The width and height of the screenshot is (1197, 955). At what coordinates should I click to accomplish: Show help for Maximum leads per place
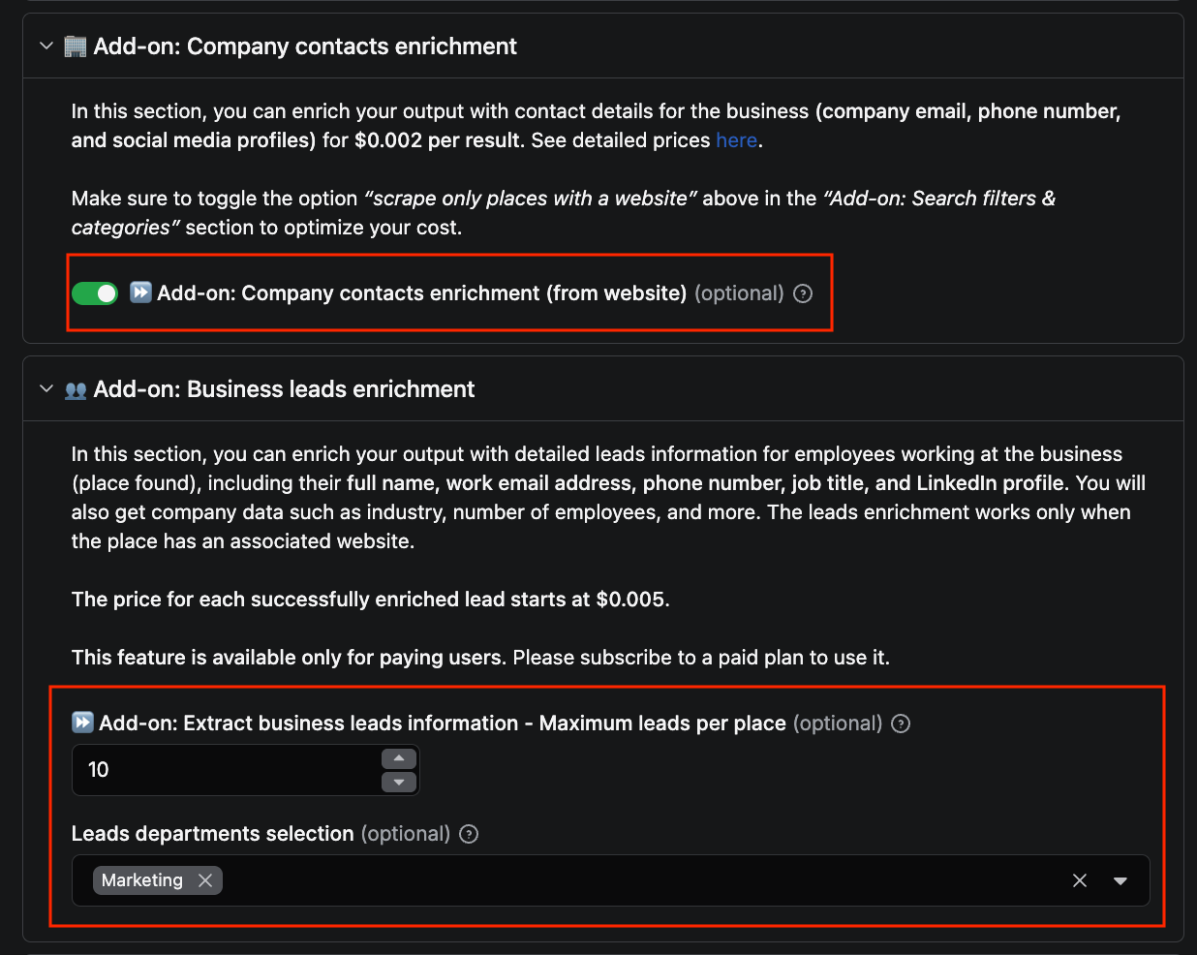(x=901, y=724)
